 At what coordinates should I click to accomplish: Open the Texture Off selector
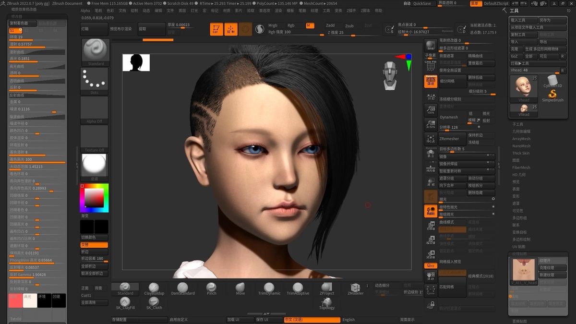click(x=95, y=139)
